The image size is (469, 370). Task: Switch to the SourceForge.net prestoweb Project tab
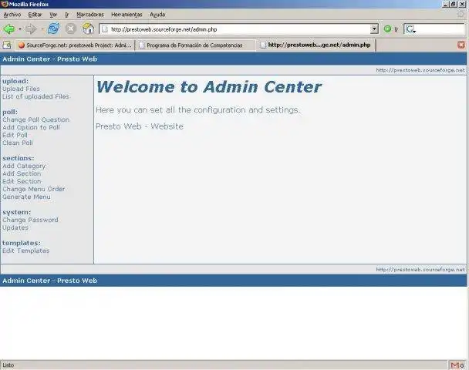(75, 45)
